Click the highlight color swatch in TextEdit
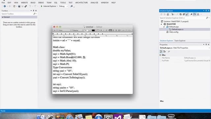211x119 pixels. click(97, 30)
